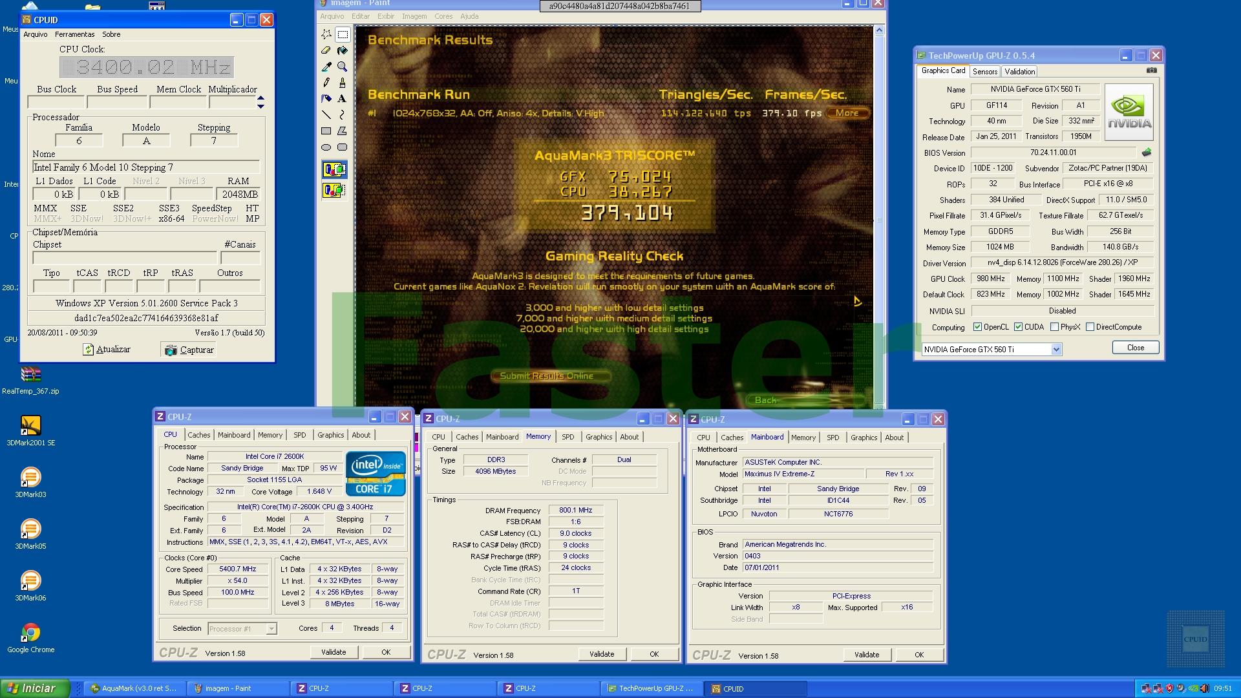This screenshot has width=1241, height=698.
Task: Select the Pencil tool in Paint
Action: point(326,83)
